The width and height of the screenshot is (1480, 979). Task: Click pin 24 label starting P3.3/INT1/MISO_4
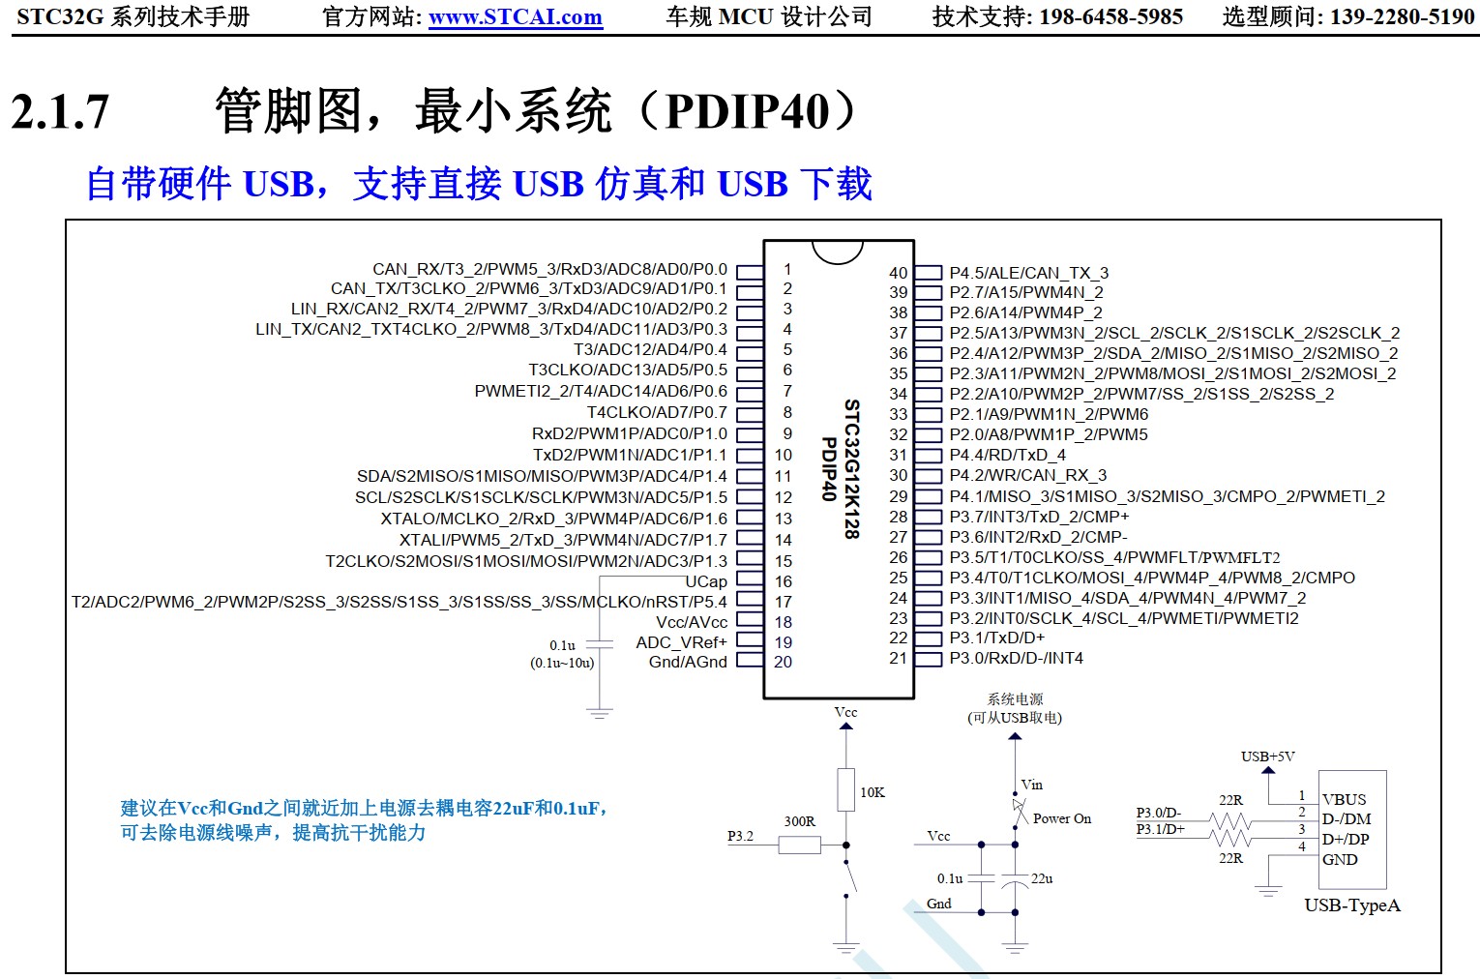click(x=1128, y=598)
